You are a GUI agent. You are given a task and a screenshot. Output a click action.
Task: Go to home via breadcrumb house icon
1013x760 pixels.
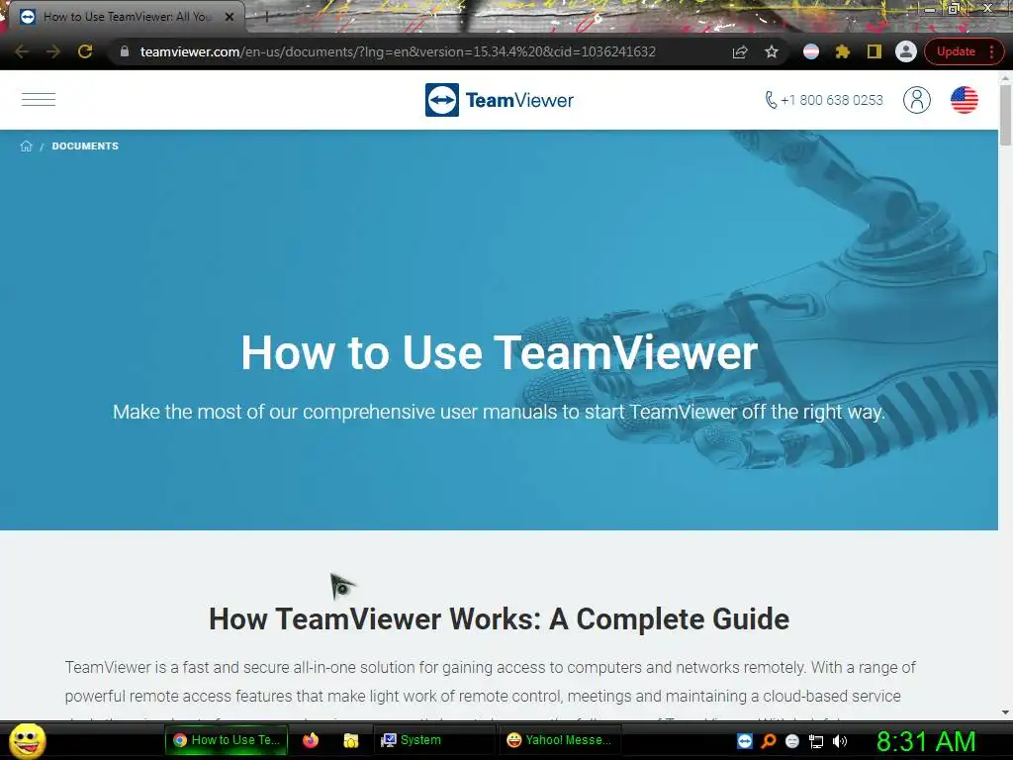(x=26, y=146)
